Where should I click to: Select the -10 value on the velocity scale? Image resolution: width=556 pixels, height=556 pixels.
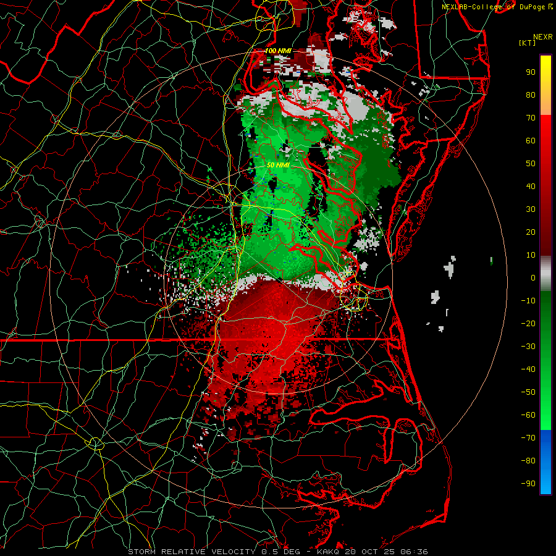(x=528, y=301)
